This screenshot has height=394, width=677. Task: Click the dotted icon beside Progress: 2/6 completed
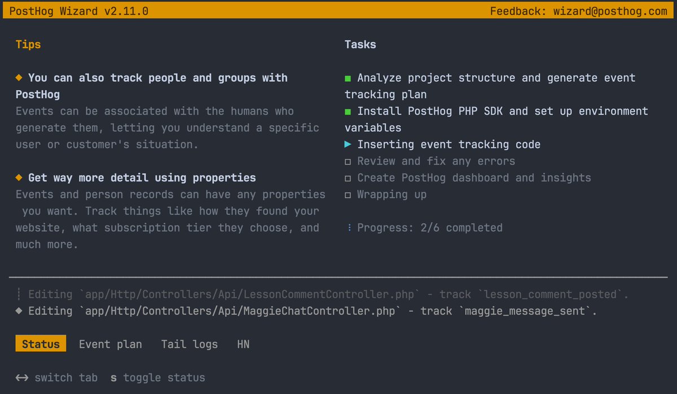coord(349,228)
